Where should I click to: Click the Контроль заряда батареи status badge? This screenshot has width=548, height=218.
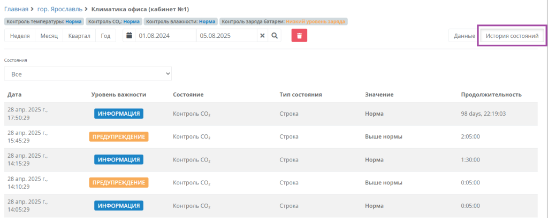284,22
